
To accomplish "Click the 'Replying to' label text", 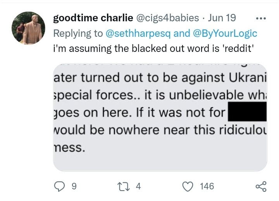I will (78, 34).
